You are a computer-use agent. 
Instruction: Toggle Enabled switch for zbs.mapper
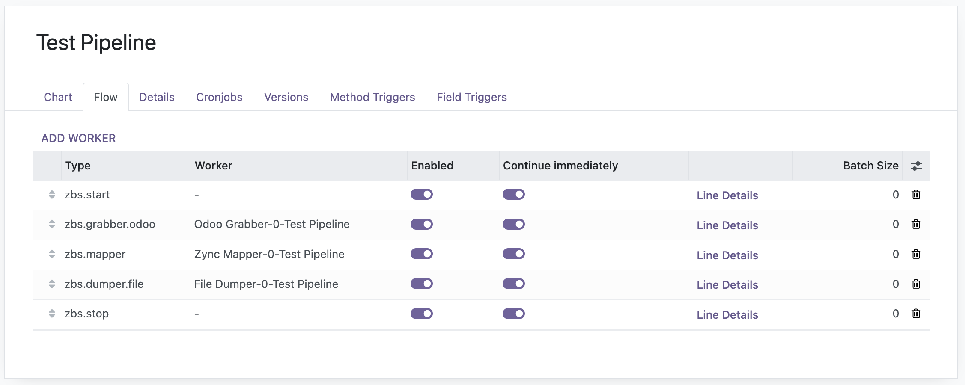[x=422, y=254]
